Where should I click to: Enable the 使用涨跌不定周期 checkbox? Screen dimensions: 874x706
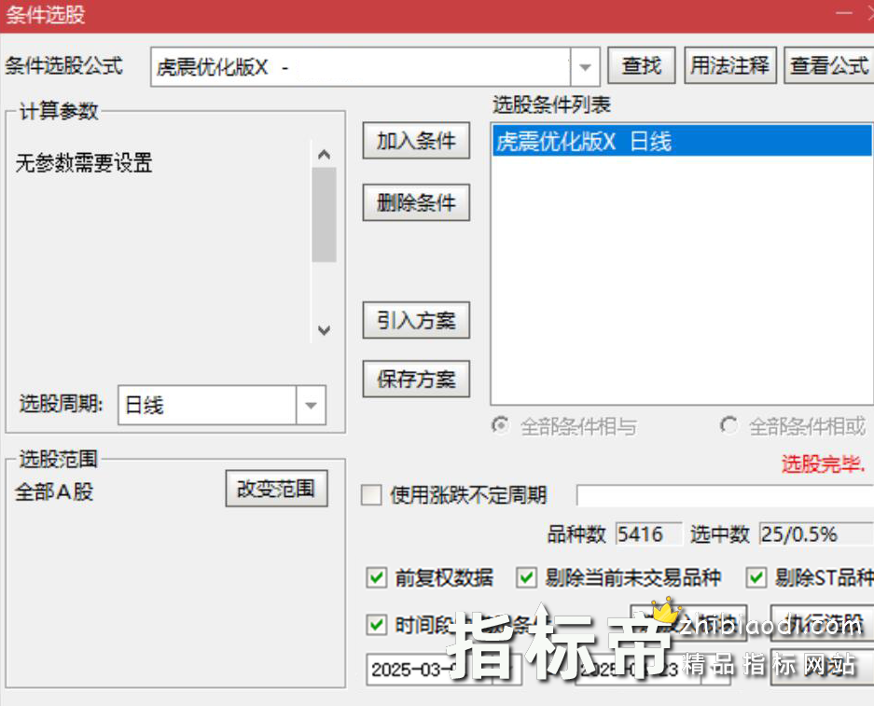click(x=371, y=495)
